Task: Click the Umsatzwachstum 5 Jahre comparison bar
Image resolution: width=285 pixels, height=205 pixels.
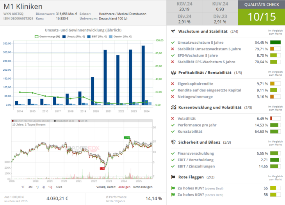Action: pos(275,42)
